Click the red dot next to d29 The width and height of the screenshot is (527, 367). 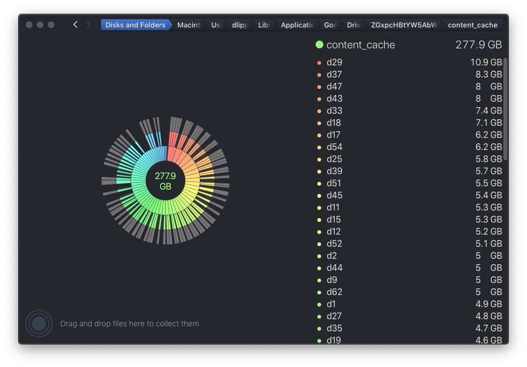(x=319, y=63)
